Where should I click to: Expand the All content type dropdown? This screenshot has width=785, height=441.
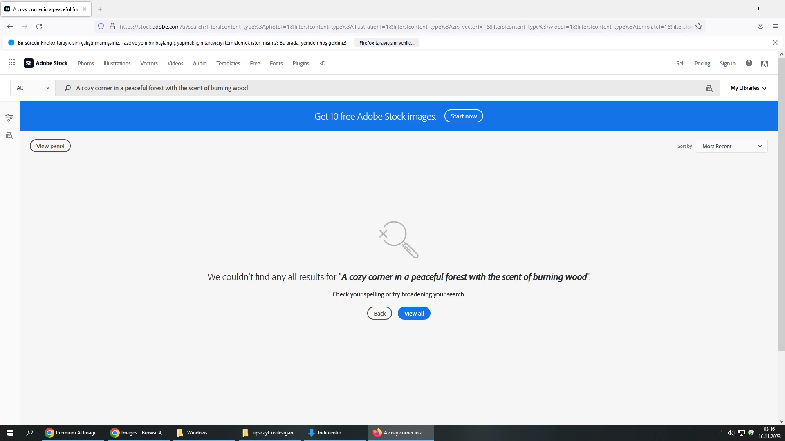point(33,88)
